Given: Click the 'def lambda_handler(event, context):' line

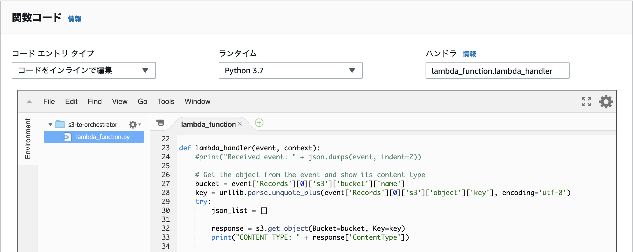Looking at the screenshot, I should [x=249, y=148].
